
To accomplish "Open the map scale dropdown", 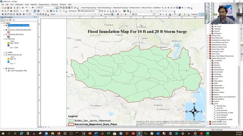I will click(54, 8).
